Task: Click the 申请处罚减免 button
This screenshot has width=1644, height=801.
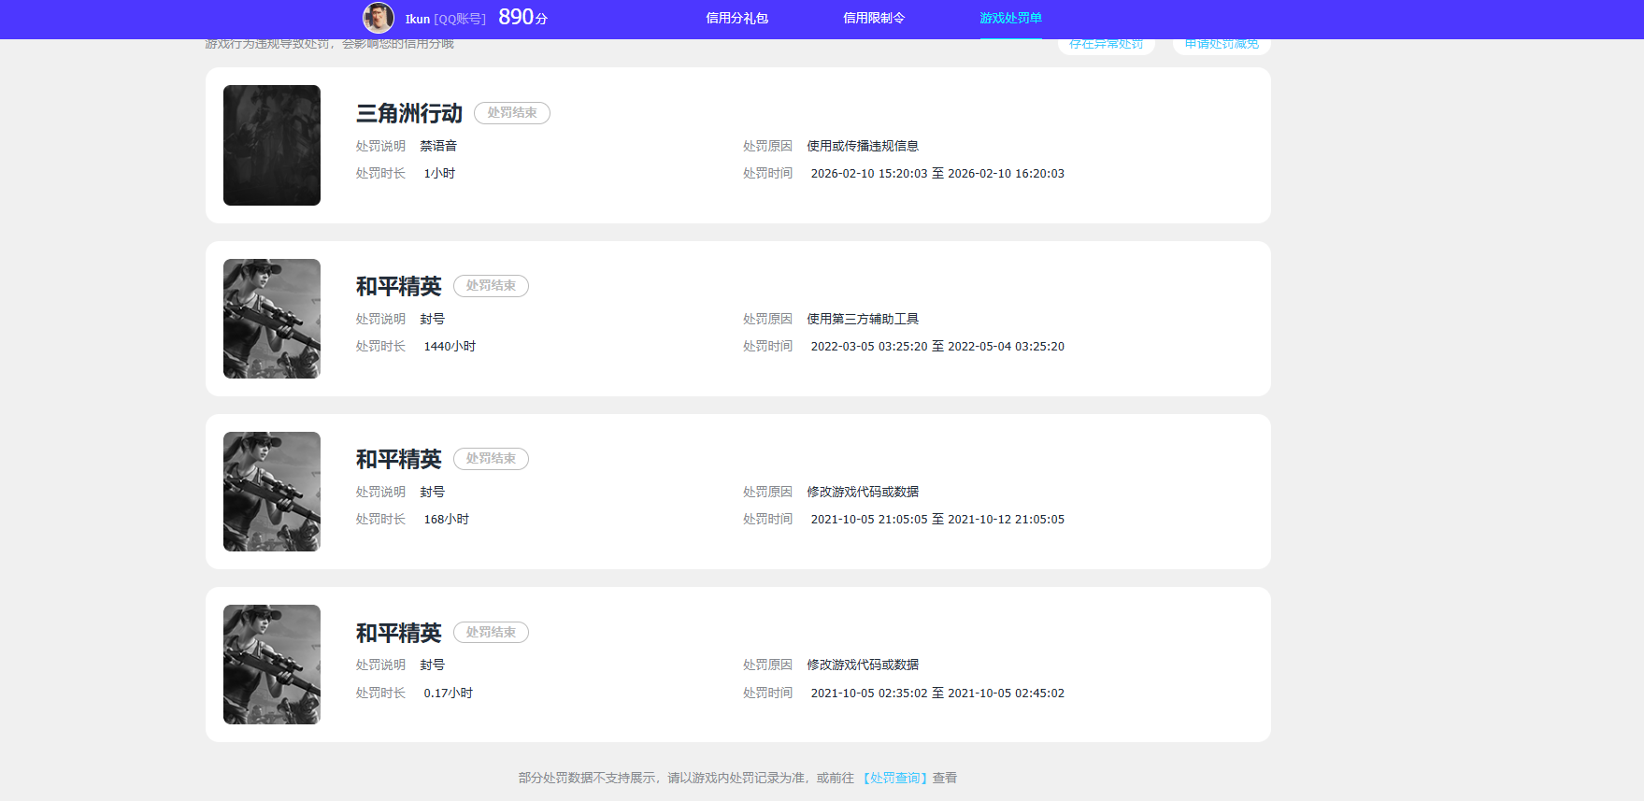Action: click(1222, 45)
